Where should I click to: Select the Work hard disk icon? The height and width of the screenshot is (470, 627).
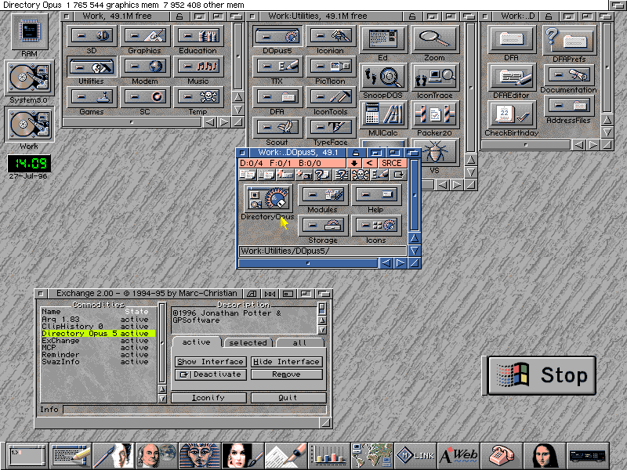click(x=29, y=124)
